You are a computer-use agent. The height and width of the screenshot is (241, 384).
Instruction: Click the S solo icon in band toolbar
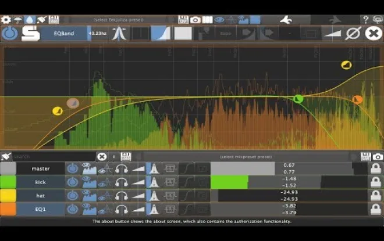(31, 34)
